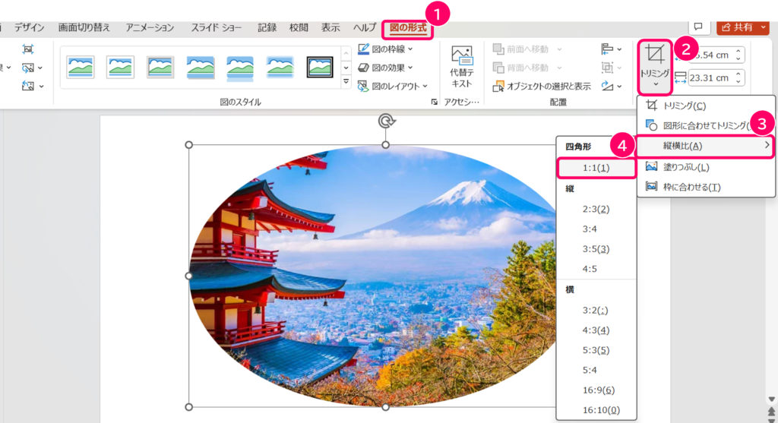Click オブジェクトの選択と表示 button
The width and height of the screenshot is (778, 423).
542,87
